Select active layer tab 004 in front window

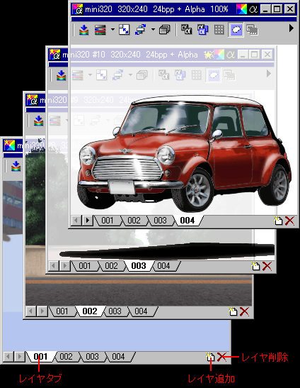click(x=187, y=220)
